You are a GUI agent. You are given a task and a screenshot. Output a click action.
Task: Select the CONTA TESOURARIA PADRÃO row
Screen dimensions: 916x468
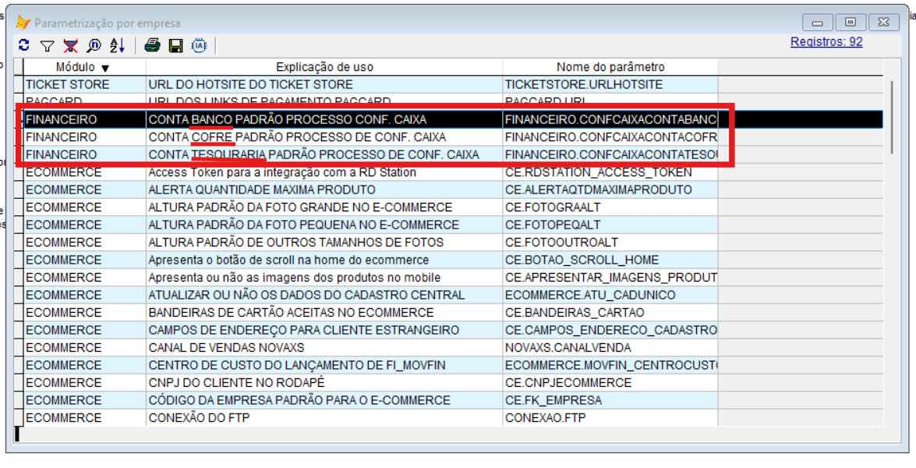[x=313, y=154]
